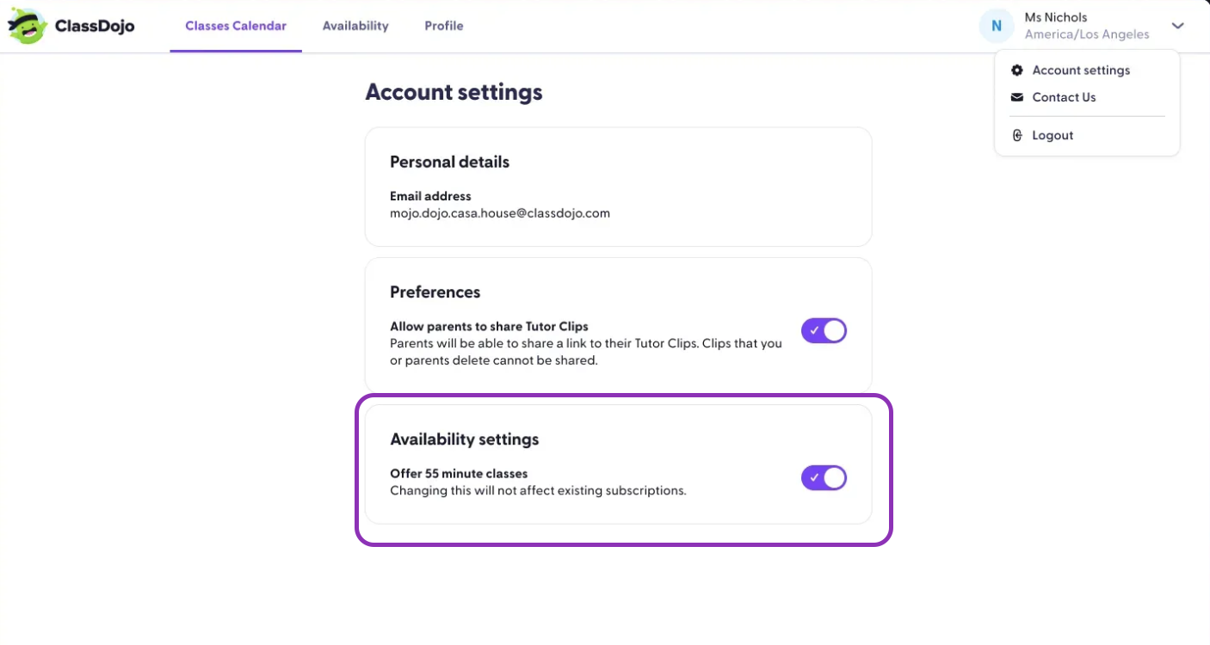Click the Personal details card heading
Screen dimensions: 1210x645
(450, 163)
